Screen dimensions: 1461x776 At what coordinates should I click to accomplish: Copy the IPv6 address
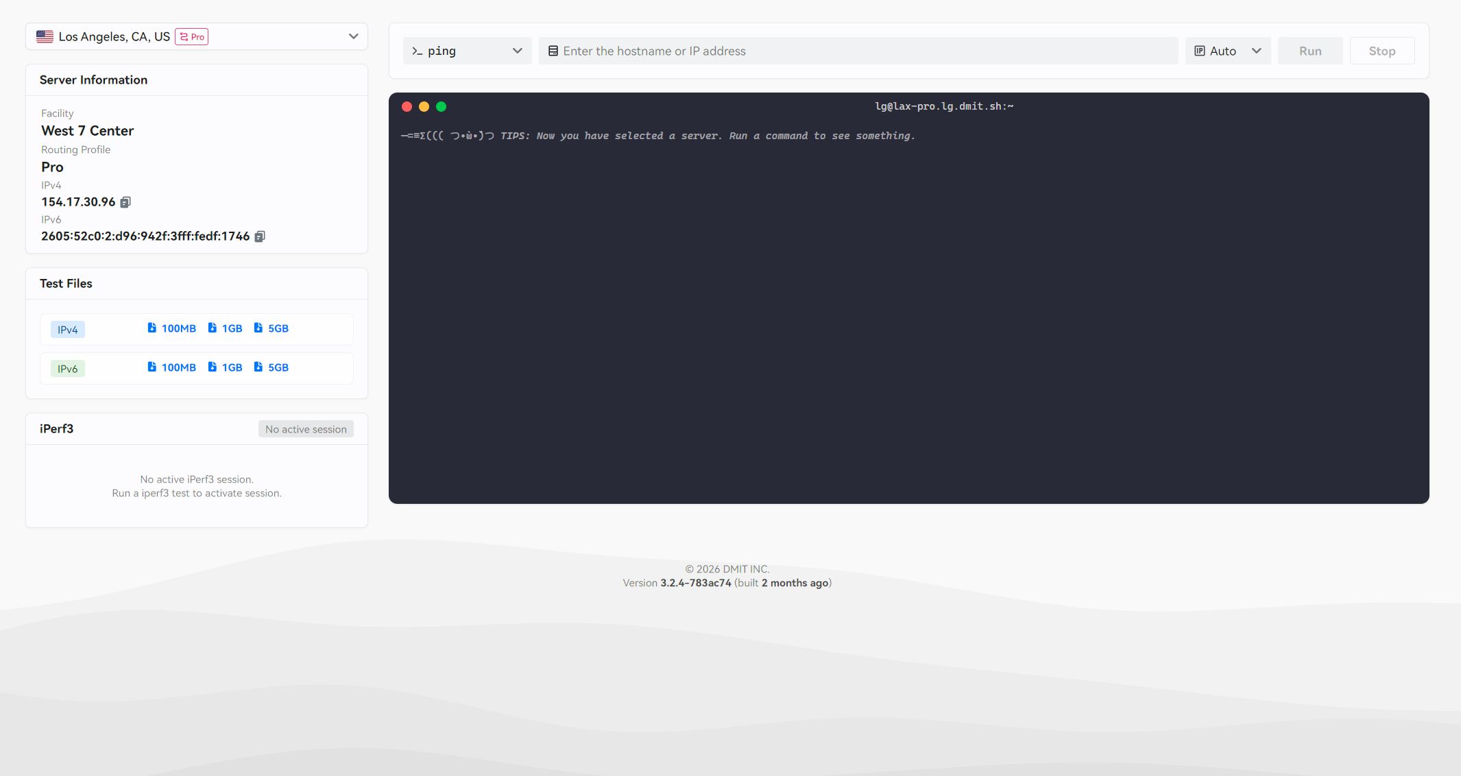click(x=260, y=237)
